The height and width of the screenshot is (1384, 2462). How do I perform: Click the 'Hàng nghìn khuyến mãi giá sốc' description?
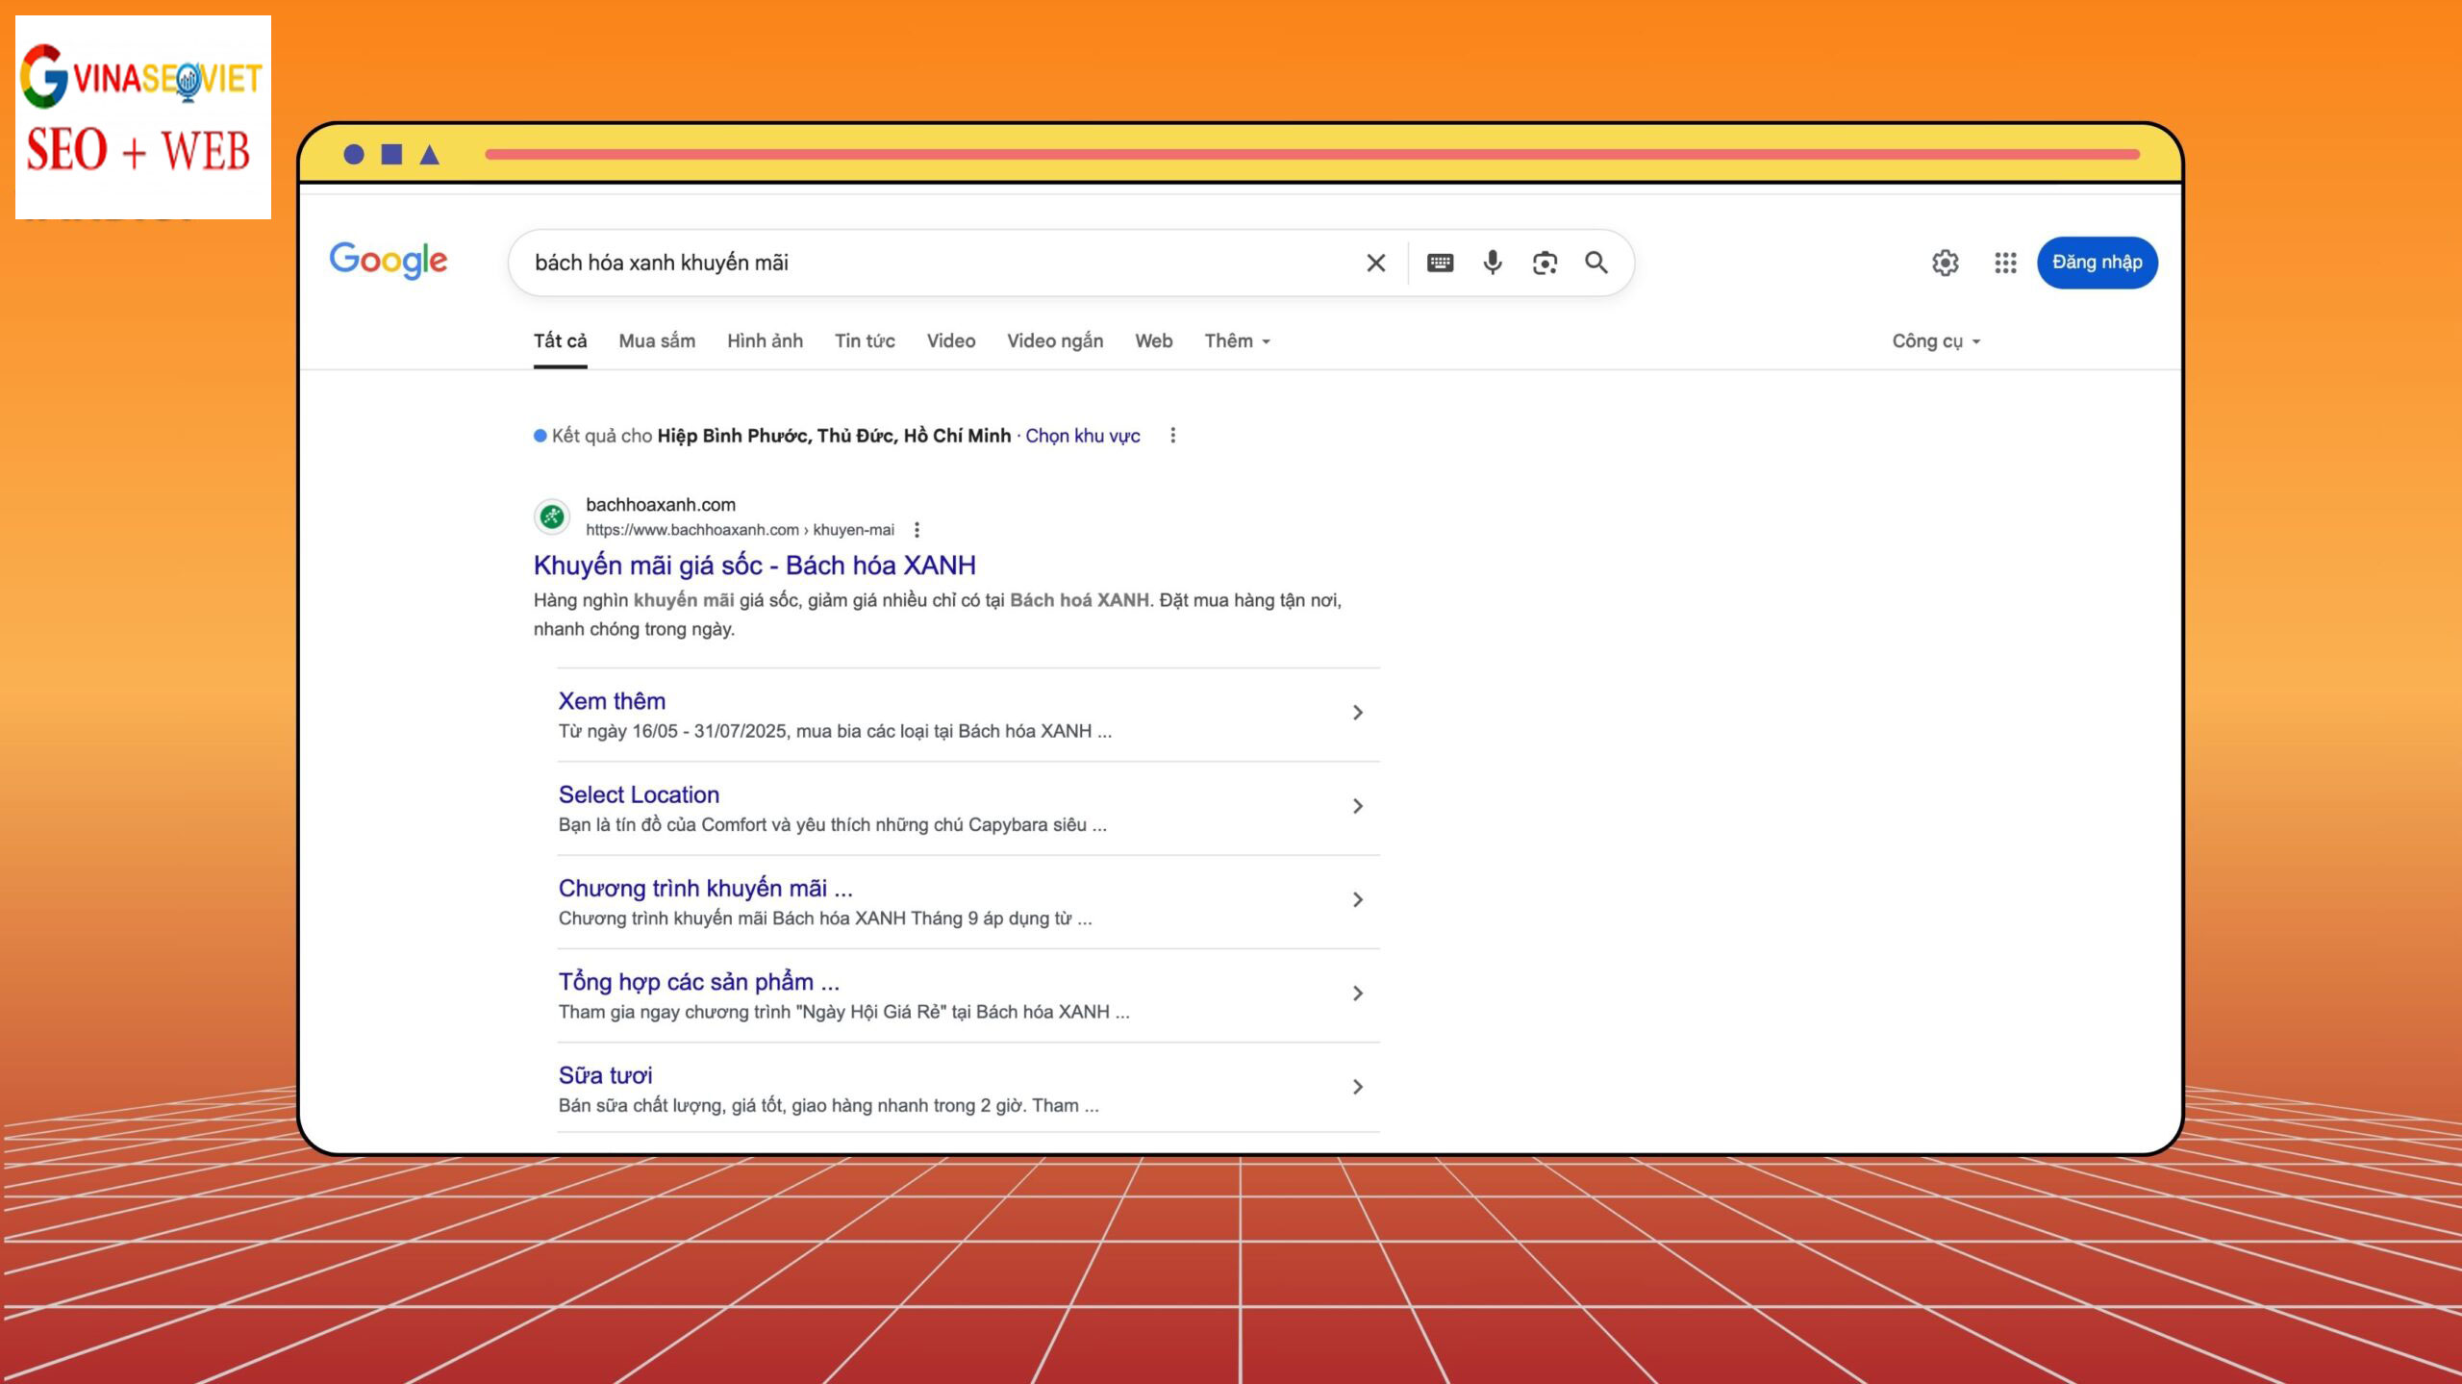pos(938,615)
